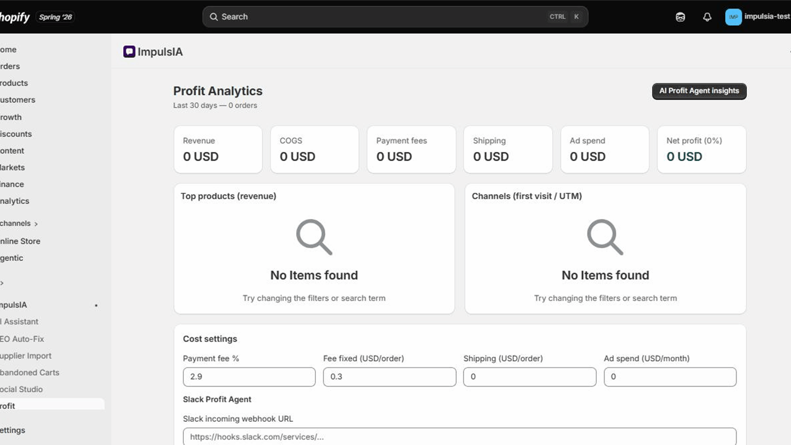Open Growth in sidebar
Viewport: 791px width, 445px height.
coord(11,117)
